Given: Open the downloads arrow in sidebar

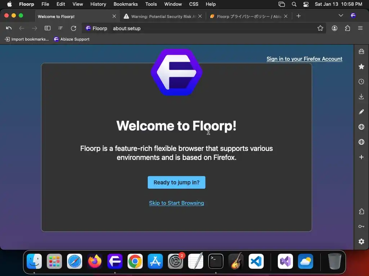Looking at the screenshot, I should pos(361,96).
